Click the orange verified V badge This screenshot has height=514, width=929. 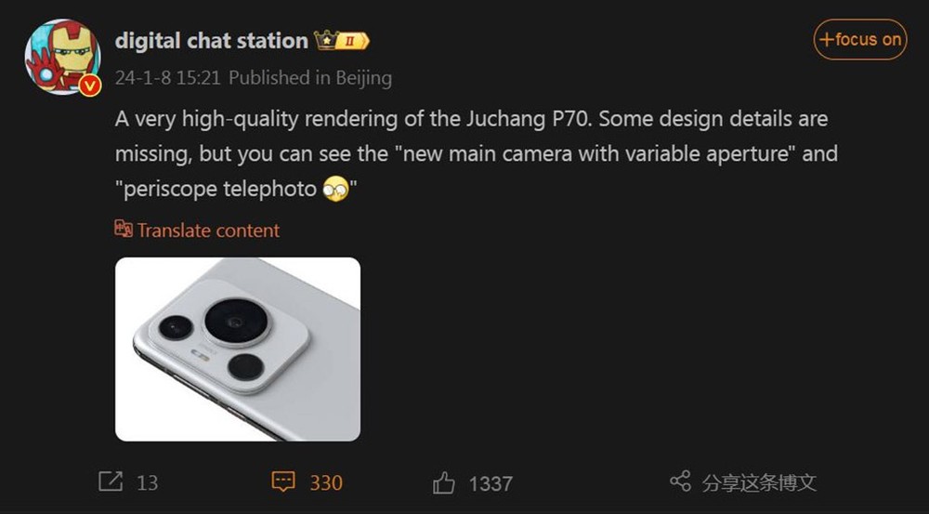(90, 86)
